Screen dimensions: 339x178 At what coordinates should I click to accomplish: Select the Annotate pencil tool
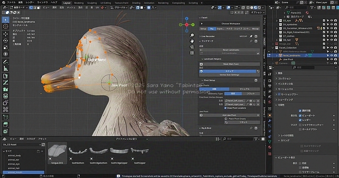click(x=6, y=62)
